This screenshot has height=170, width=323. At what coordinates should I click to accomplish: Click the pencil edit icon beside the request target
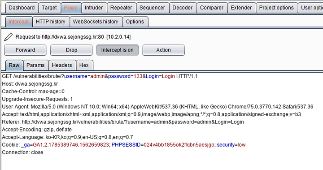click(8, 37)
